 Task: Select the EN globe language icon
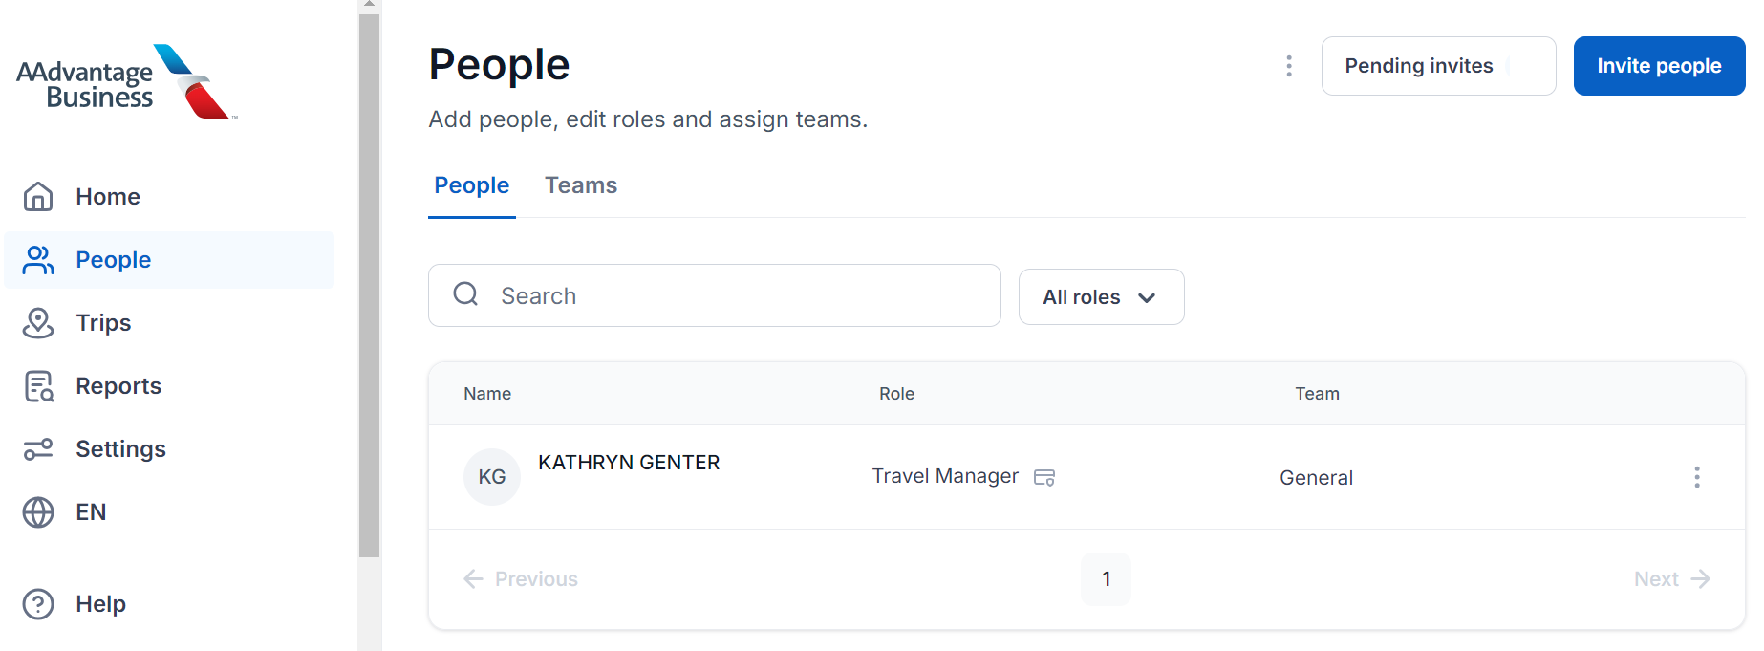click(x=38, y=511)
